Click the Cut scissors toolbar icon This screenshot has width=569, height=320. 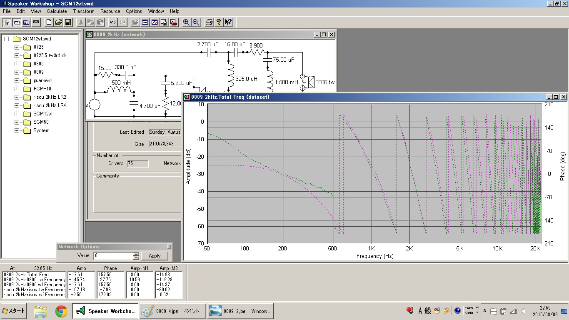click(x=81, y=22)
